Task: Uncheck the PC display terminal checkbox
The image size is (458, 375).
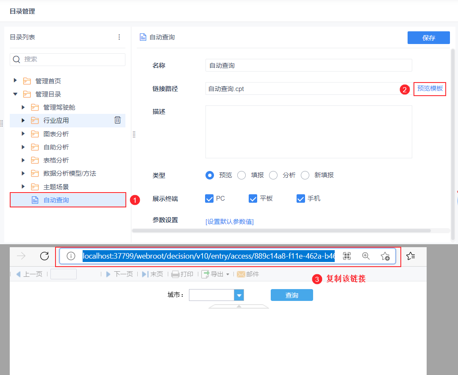Action: click(x=209, y=199)
